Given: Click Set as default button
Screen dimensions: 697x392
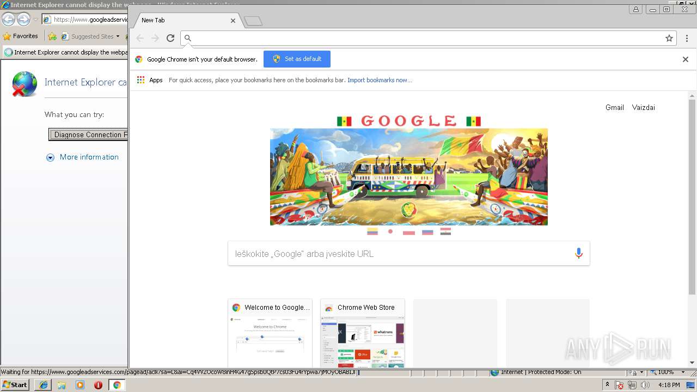Looking at the screenshot, I should (x=297, y=59).
